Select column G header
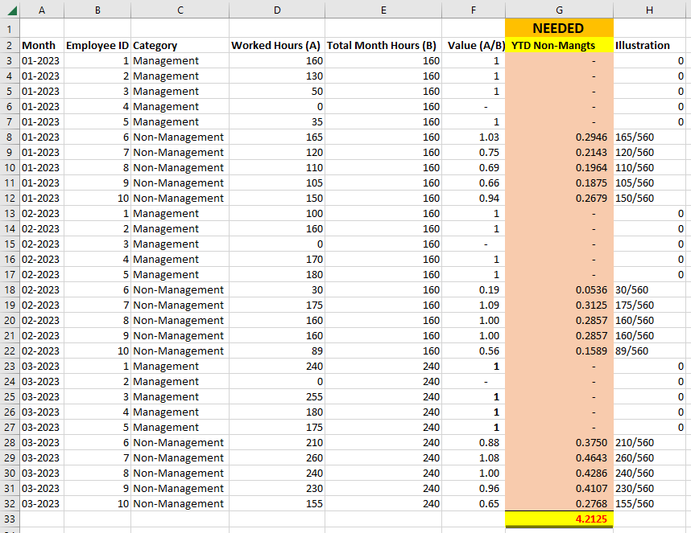The image size is (691, 533). click(x=559, y=10)
